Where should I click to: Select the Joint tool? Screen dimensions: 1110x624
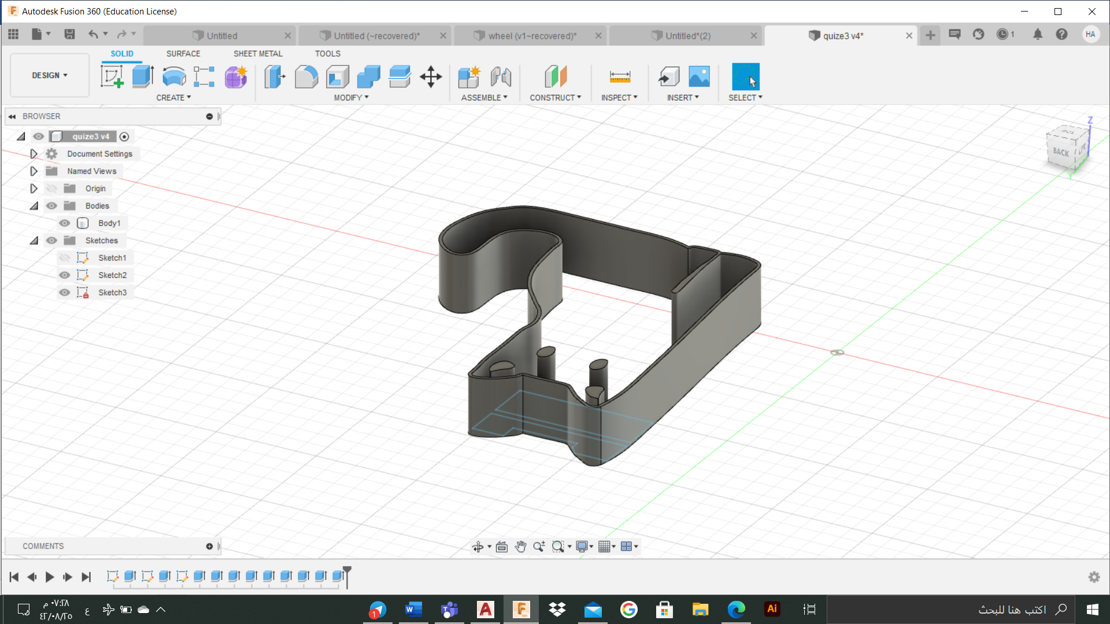[x=501, y=76]
